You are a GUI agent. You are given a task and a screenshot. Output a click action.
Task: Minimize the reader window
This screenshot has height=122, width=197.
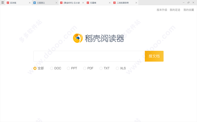click(x=184, y=3)
